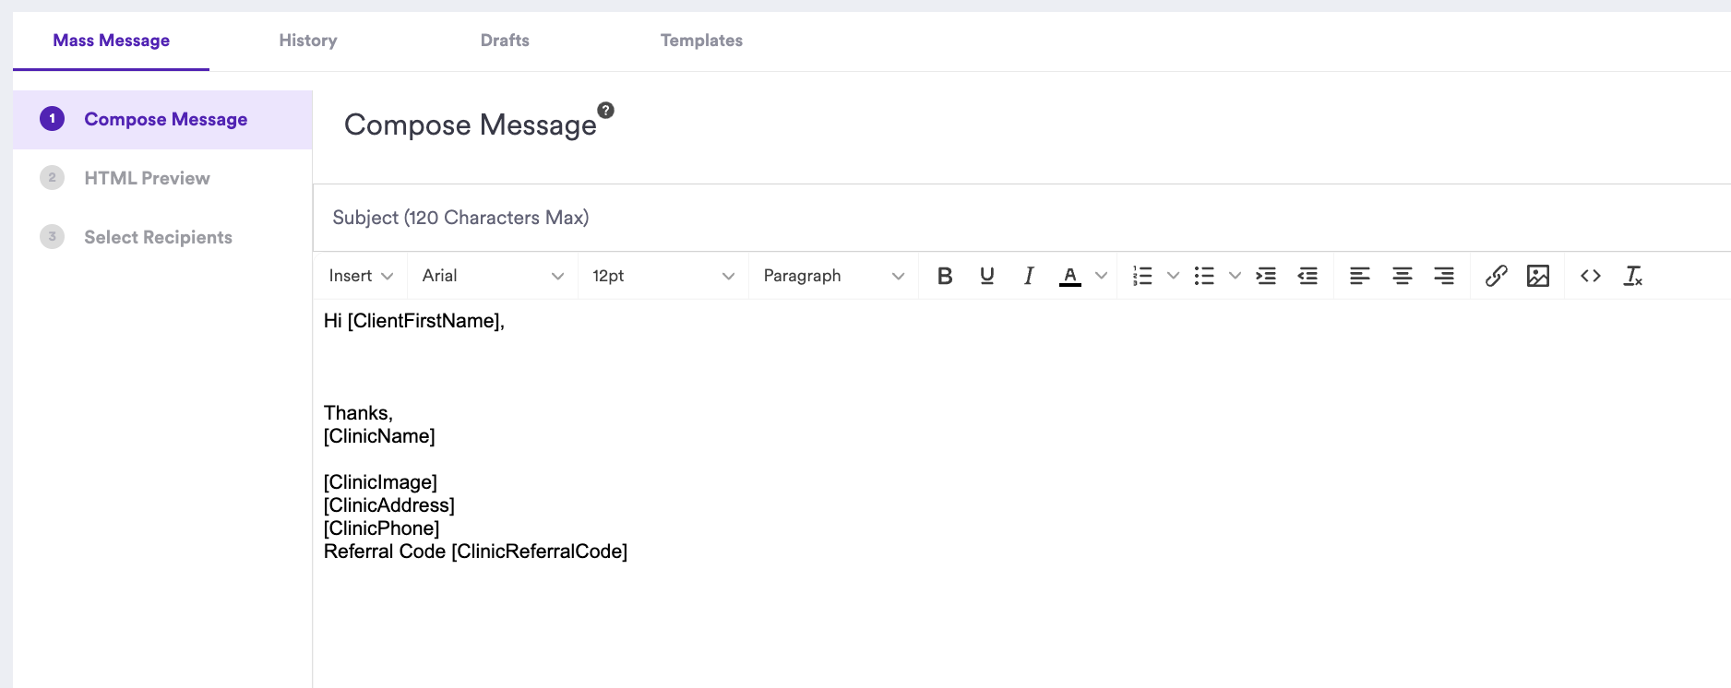Insert a numbered list
Viewport: 1731px width, 688px height.
click(1142, 276)
